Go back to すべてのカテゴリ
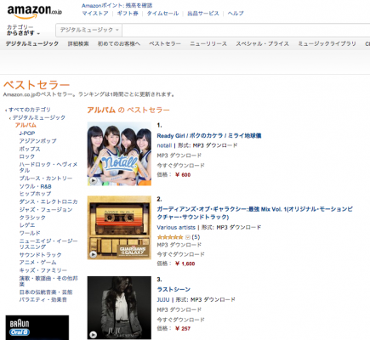The height and width of the screenshot is (340, 370). pyautogui.click(x=30, y=110)
